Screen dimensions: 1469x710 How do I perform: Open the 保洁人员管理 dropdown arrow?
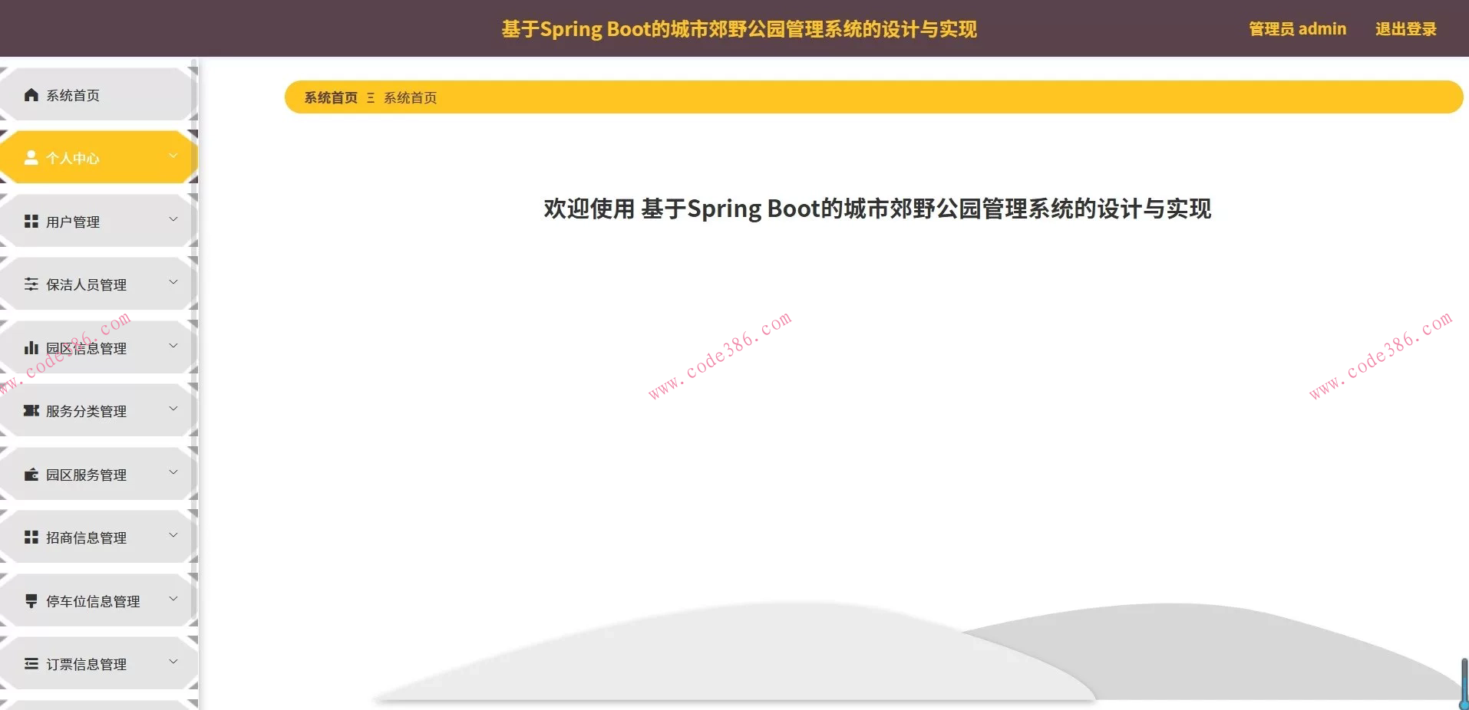(x=172, y=281)
